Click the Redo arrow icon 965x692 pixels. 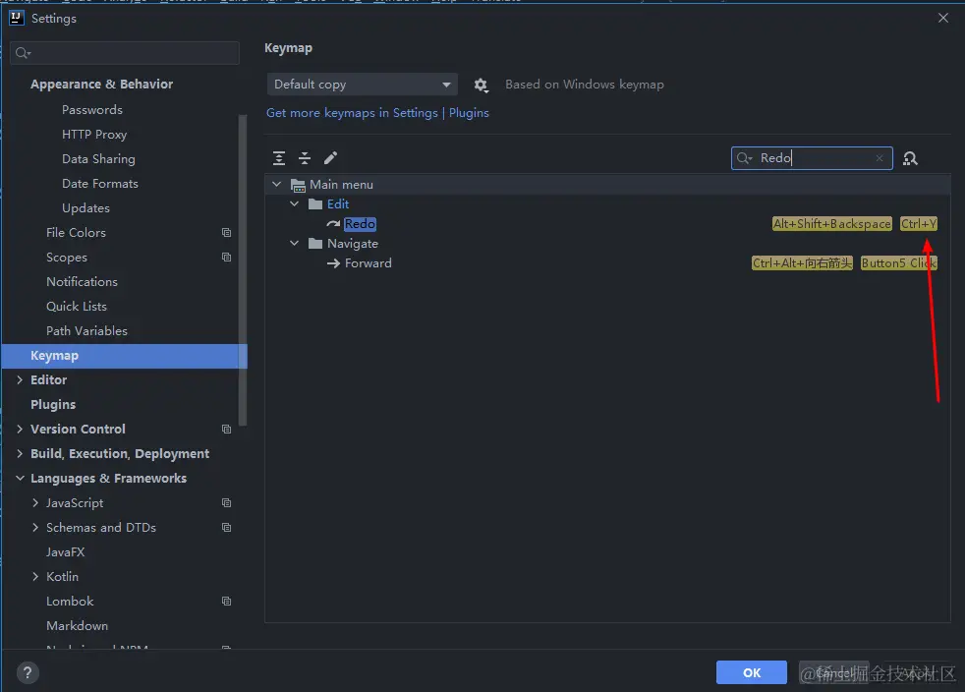333,224
